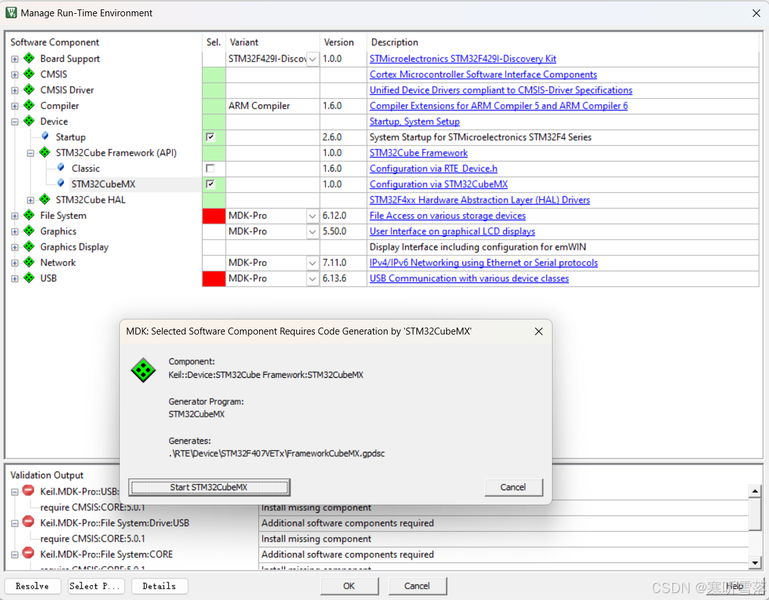Click the Sel. column header
Image resolution: width=769 pixels, height=600 pixels.
click(x=214, y=42)
